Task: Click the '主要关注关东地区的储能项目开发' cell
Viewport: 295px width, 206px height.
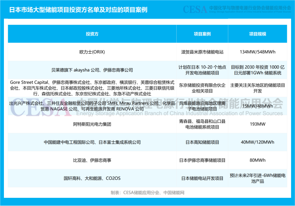Action: click(x=258, y=88)
